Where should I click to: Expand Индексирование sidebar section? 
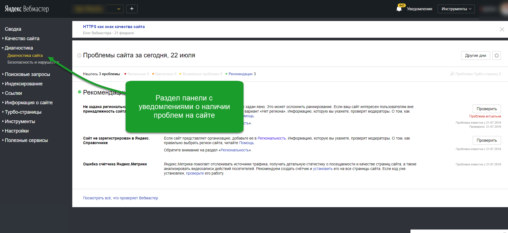coord(22,84)
